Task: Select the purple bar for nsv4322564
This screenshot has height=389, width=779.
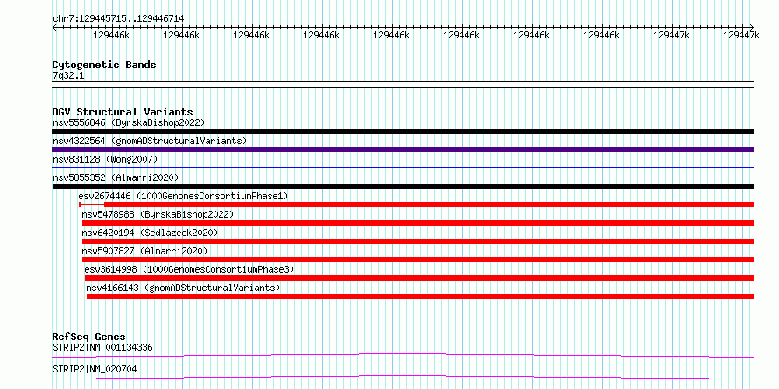Action: (403, 149)
